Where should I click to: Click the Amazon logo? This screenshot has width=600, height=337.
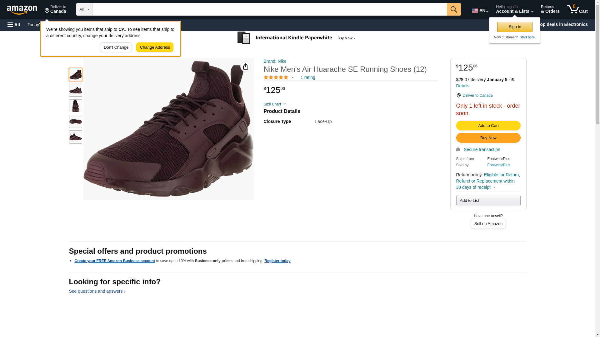click(22, 10)
